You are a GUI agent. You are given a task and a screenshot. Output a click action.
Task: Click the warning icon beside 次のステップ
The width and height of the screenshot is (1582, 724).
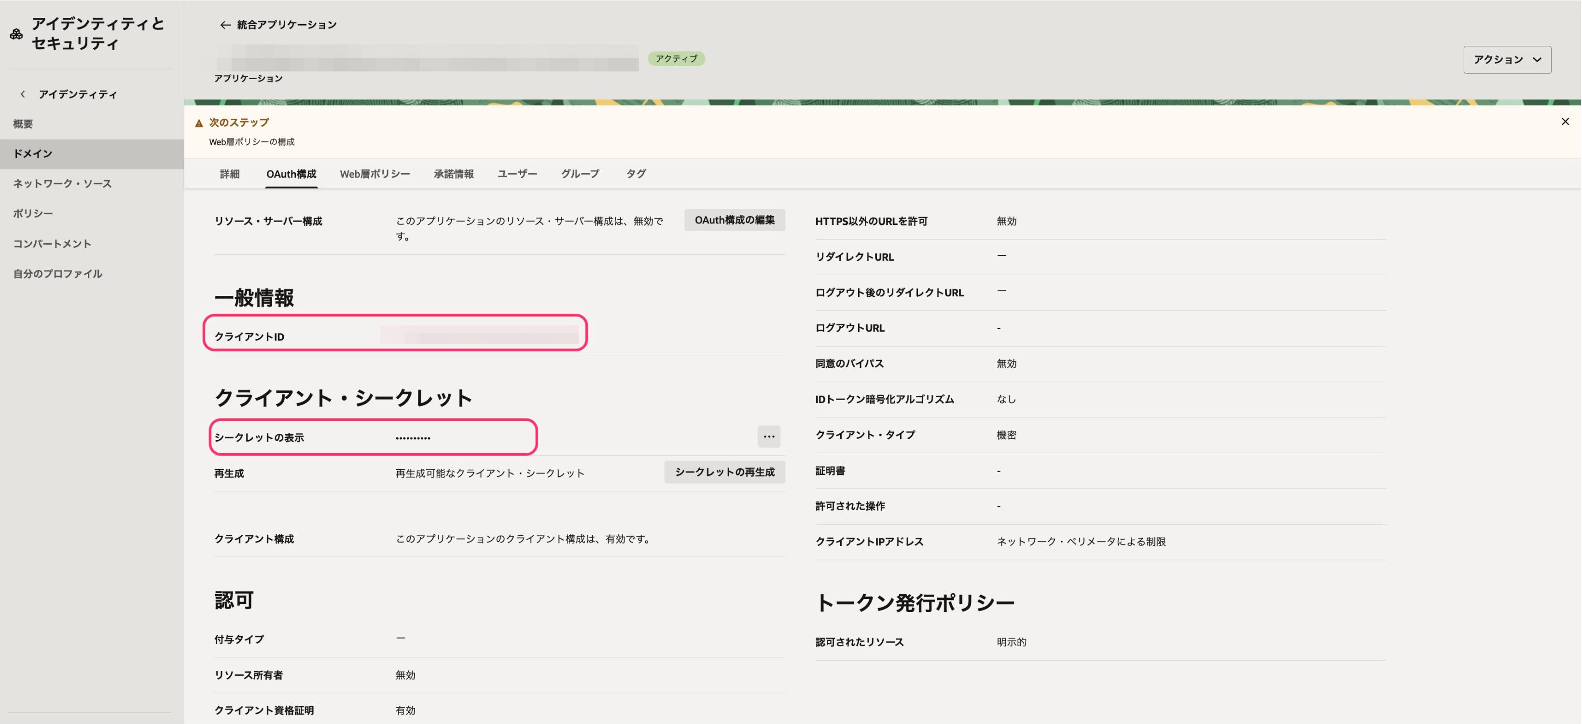pos(199,122)
